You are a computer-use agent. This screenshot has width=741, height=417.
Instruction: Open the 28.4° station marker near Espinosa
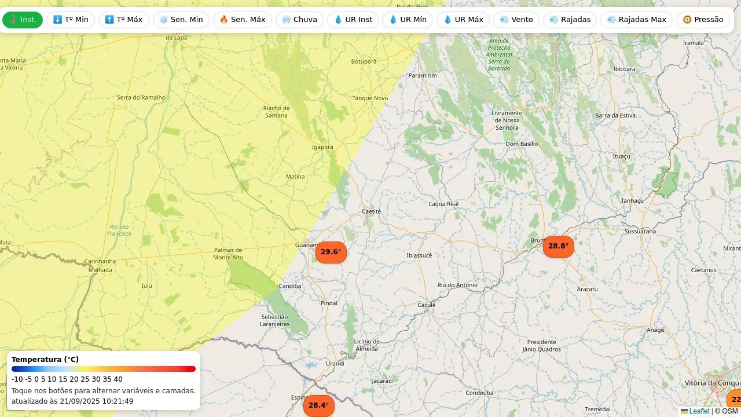tap(318, 405)
